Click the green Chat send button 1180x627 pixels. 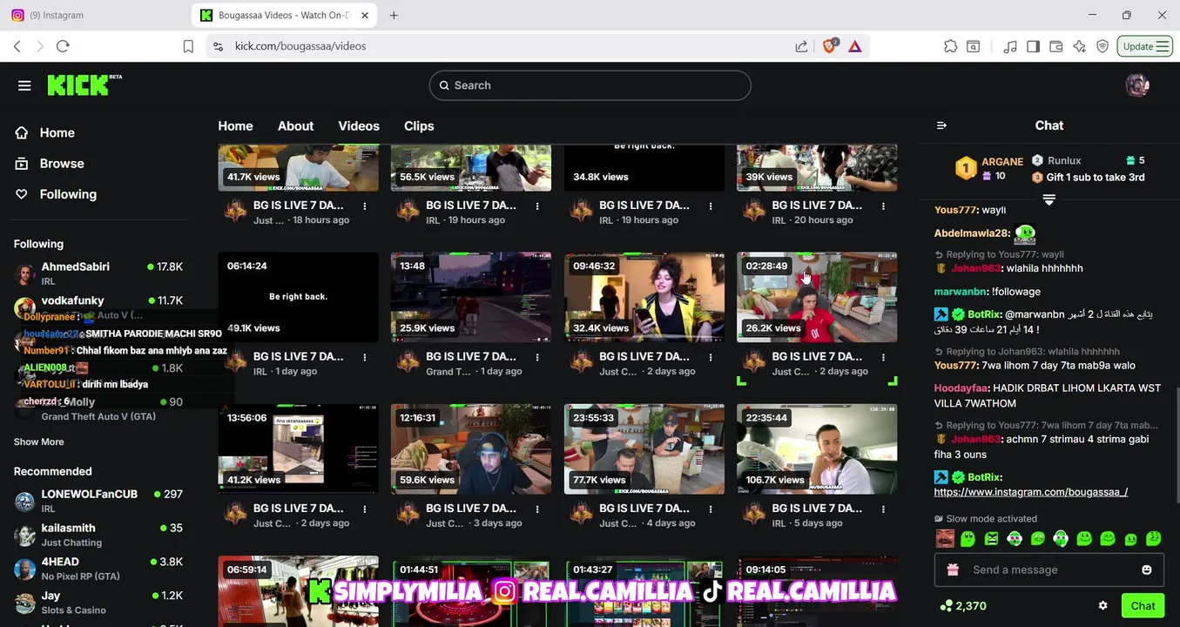tap(1143, 605)
